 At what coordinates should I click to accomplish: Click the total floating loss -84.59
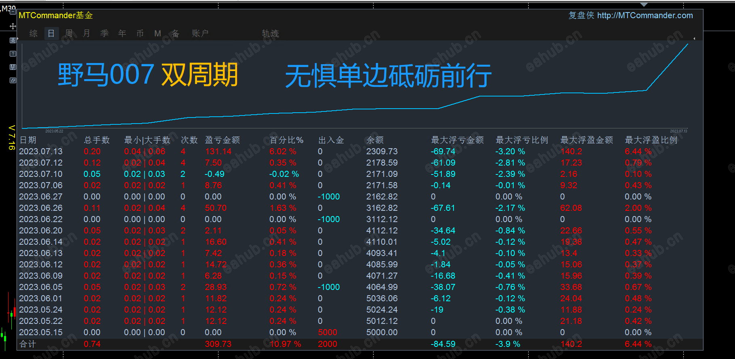click(443, 344)
